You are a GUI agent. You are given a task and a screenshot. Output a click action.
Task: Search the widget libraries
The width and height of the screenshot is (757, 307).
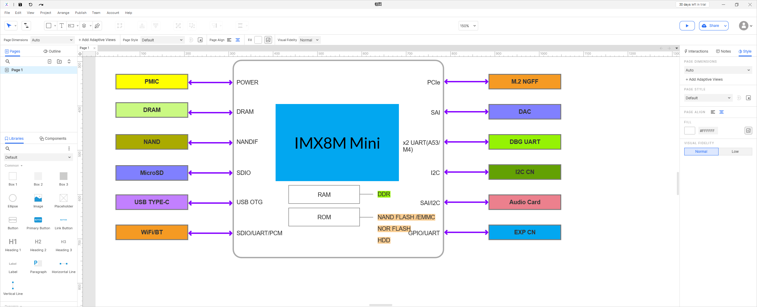[x=8, y=149]
